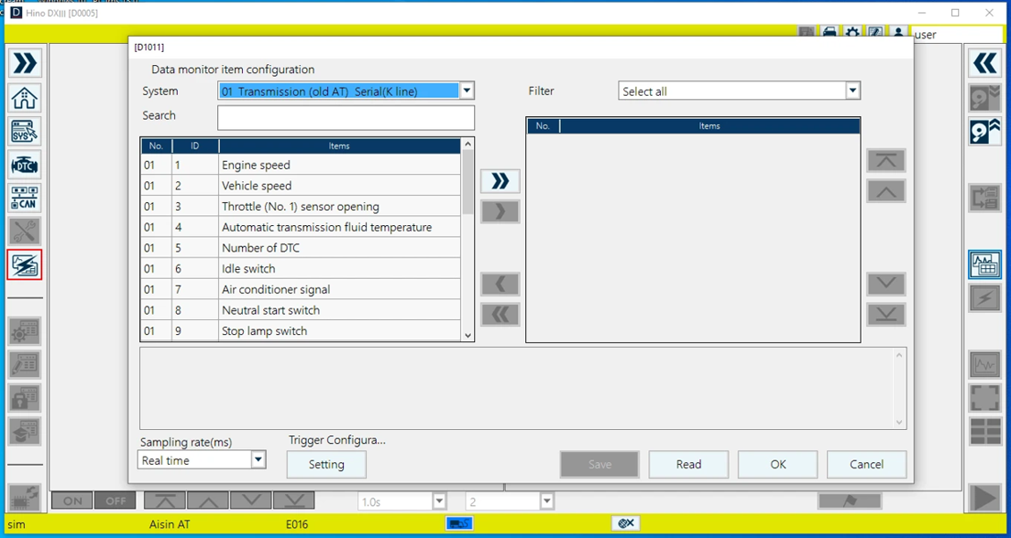This screenshot has height=538, width=1011.
Task: Click the play triangle at bottom right
Action: pyautogui.click(x=984, y=499)
